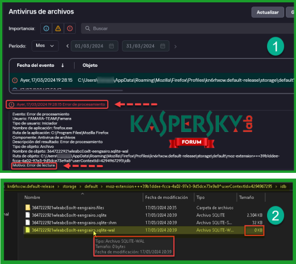Expand breadcrumb chevron after default

[x=102, y=186]
